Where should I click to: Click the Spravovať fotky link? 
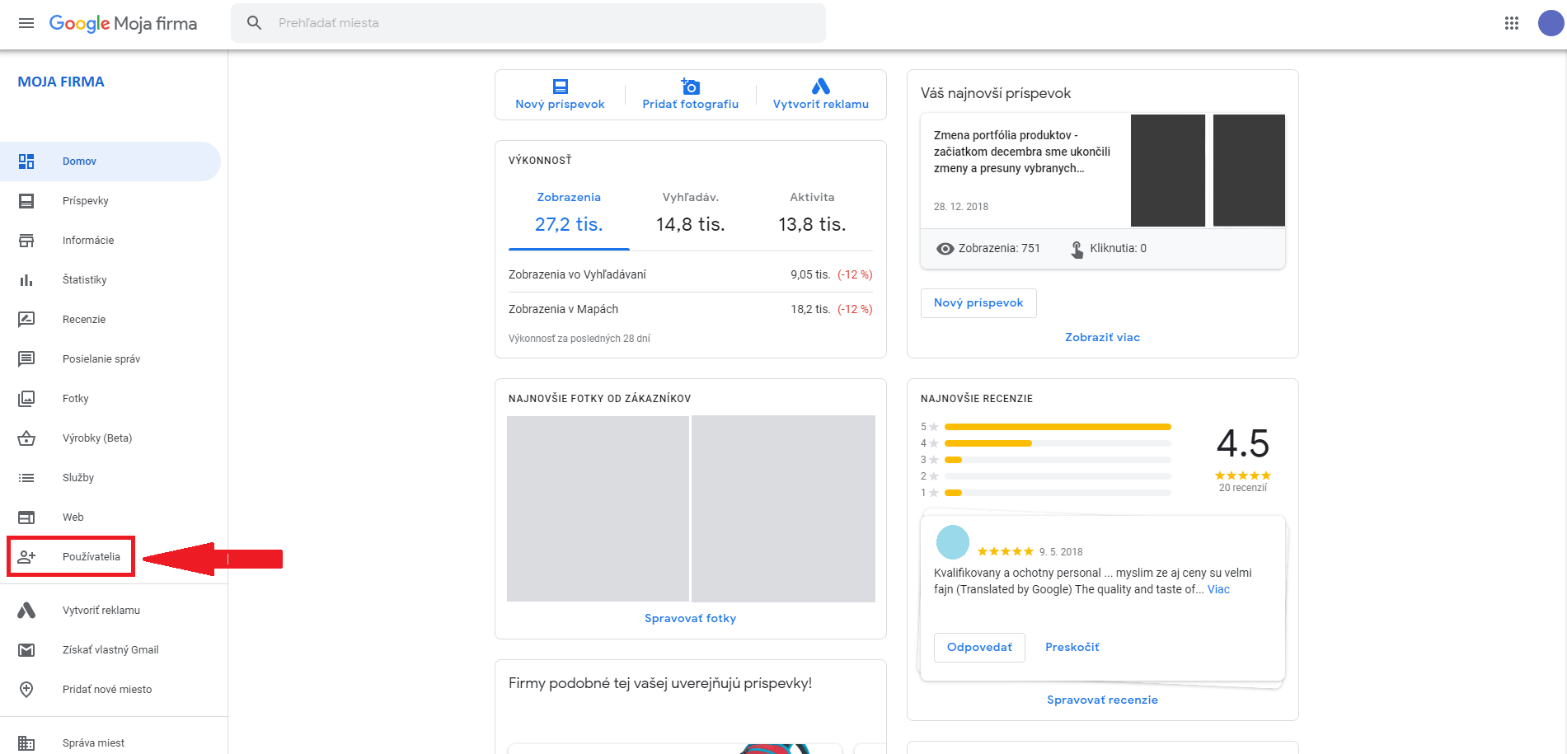pyautogui.click(x=690, y=619)
